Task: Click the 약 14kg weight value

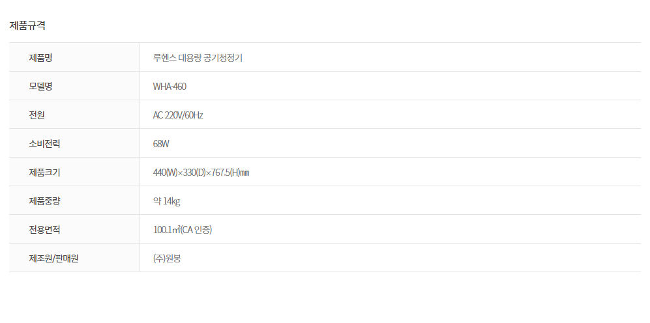Action: pos(166,201)
